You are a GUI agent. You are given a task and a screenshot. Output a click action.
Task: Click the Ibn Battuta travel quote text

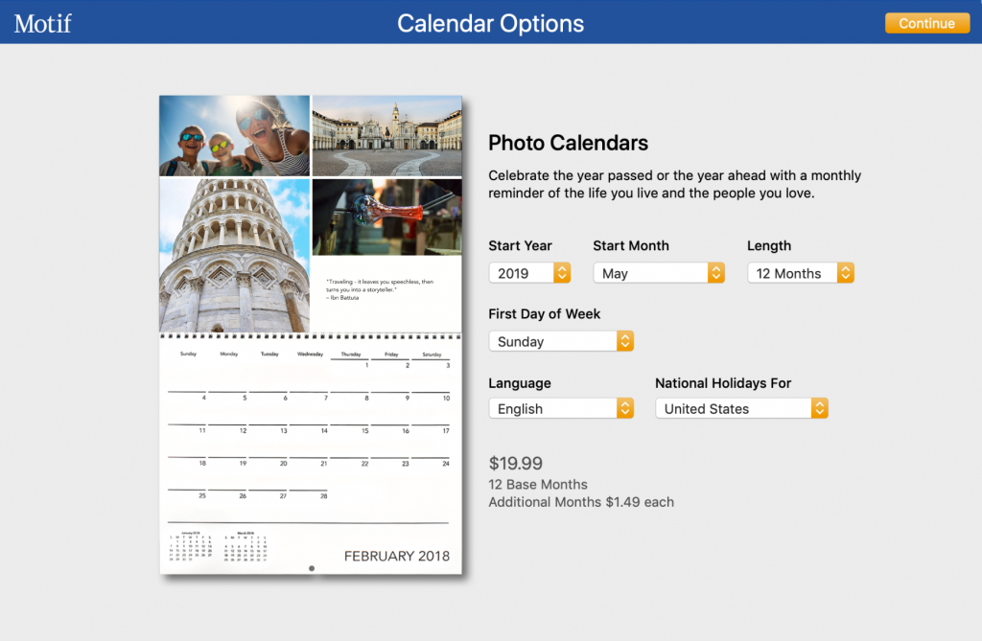(x=380, y=289)
